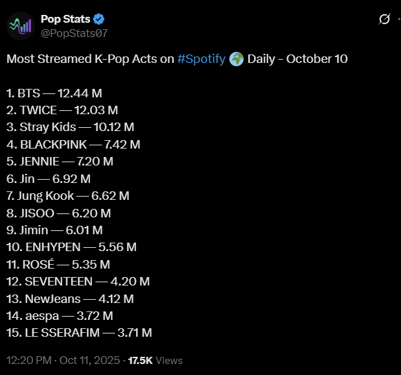
Task: Click the 'Most Streamed K-Pop Acts' headline text
Action: (x=89, y=59)
